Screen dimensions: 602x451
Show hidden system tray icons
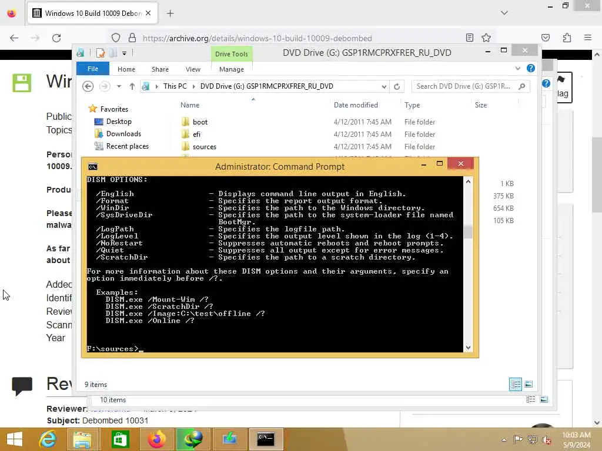[x=504, y=439]
